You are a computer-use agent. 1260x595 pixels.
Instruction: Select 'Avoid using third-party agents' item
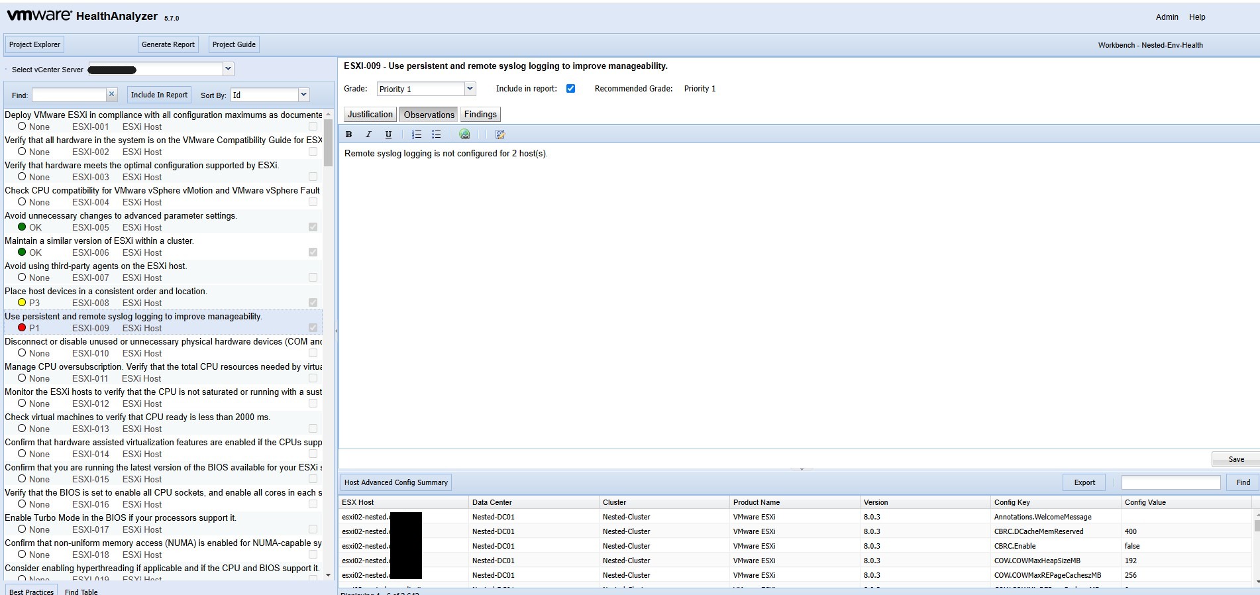(163, 272)
